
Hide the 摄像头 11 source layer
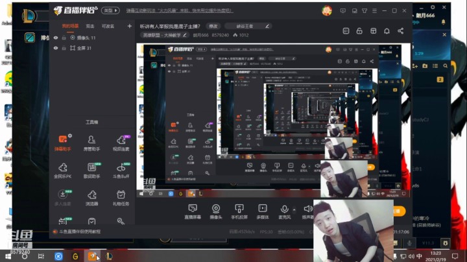(56, 38)
